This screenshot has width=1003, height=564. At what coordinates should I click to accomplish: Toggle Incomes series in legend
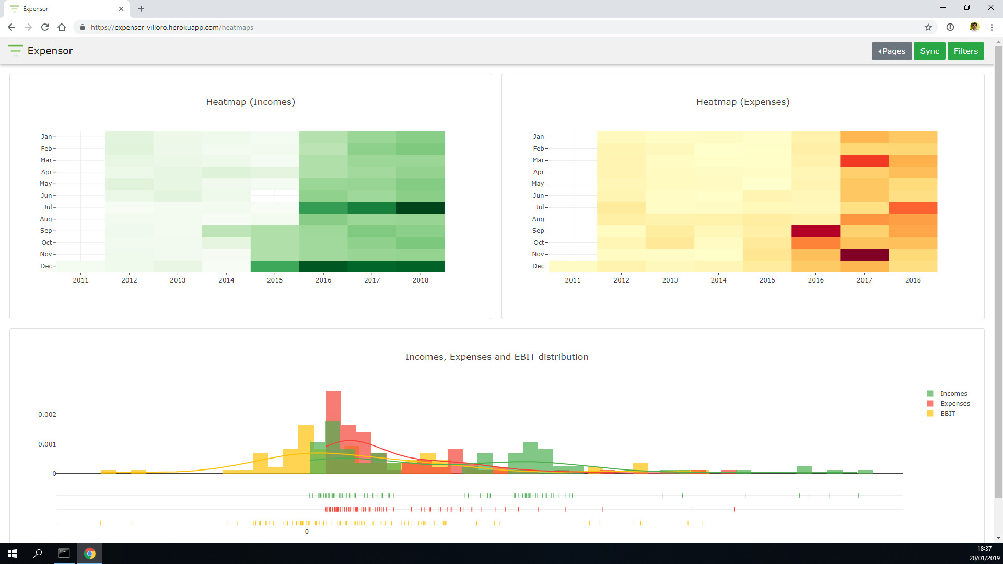tap(953, 394)
